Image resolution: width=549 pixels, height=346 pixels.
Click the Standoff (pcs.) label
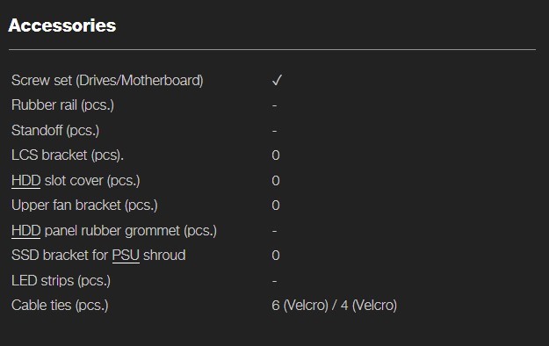tap(55, 131)
